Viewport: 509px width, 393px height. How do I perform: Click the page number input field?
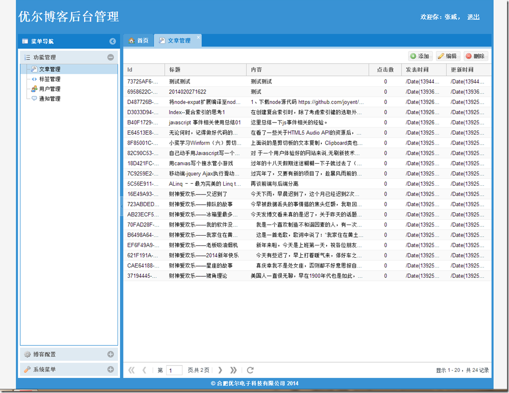[174, 370]
